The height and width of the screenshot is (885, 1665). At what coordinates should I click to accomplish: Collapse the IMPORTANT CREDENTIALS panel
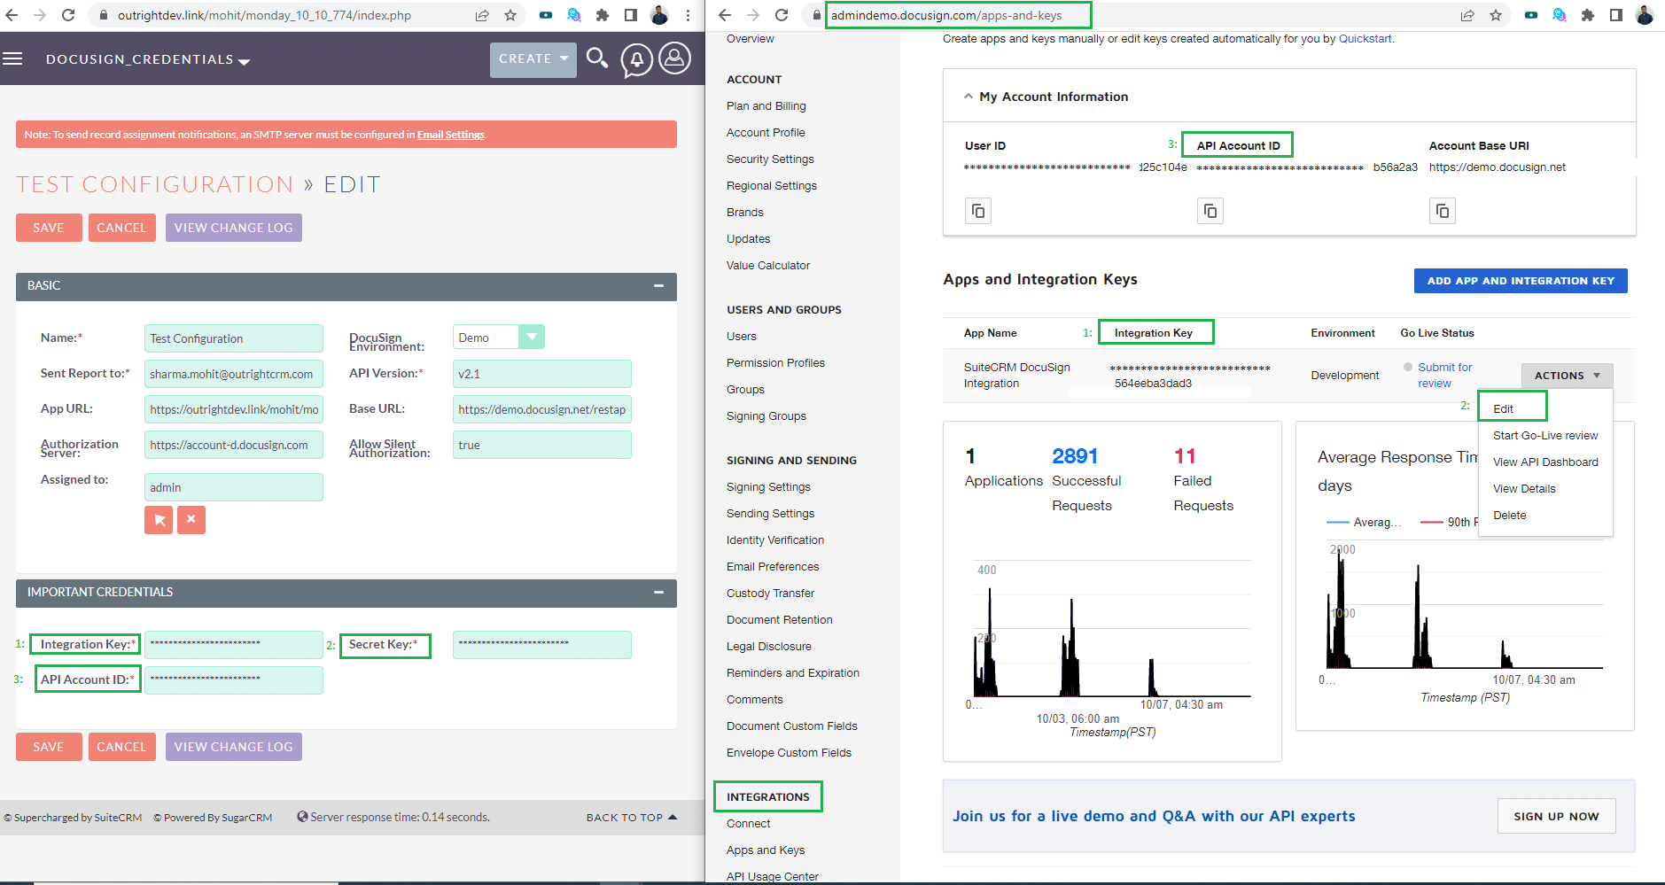[658, 592]
